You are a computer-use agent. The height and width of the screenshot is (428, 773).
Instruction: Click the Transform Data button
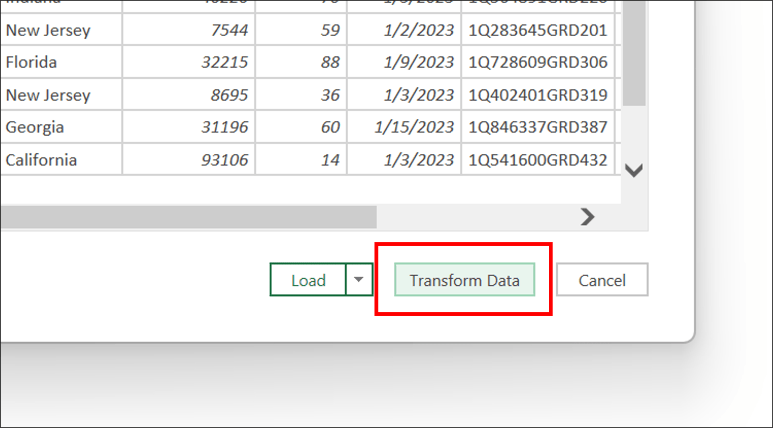coord(464,280)
